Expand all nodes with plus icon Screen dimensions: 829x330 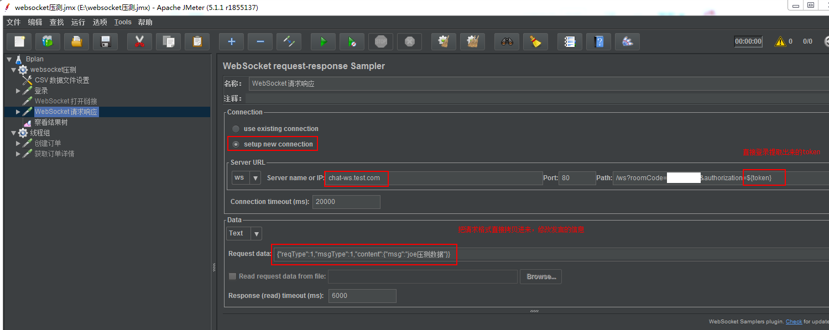(x=231, y=41)
